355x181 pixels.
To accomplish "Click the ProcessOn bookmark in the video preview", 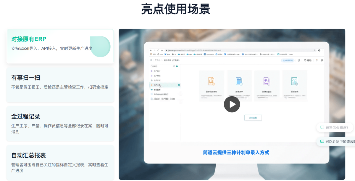I will coord(209,55).
